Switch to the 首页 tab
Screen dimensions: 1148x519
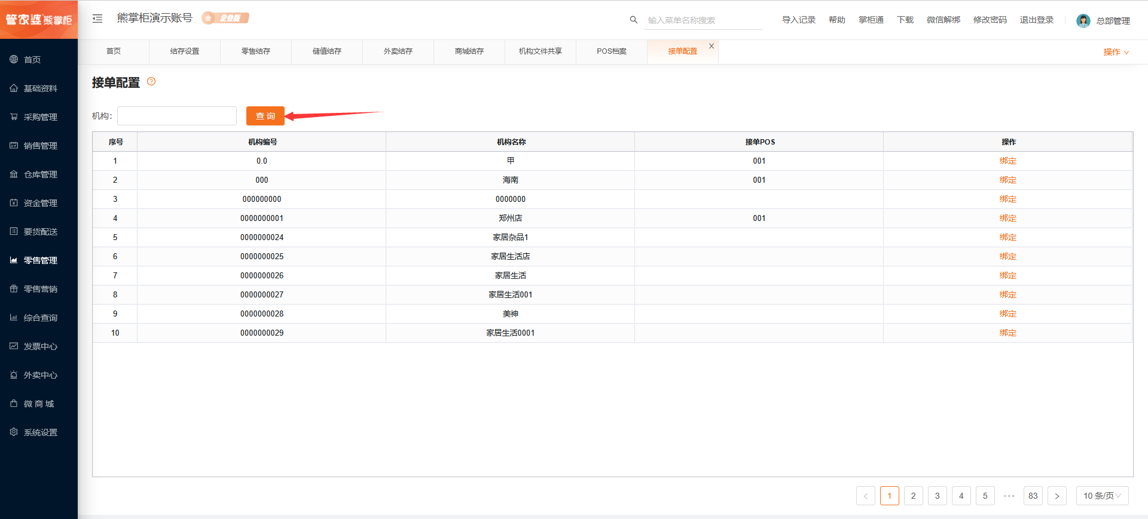pos(114,51)
